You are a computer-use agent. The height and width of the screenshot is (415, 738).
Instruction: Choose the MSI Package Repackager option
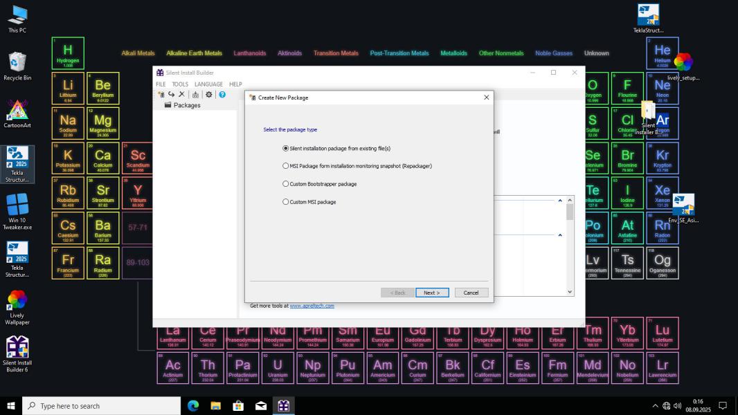click(x=286, y=166)
